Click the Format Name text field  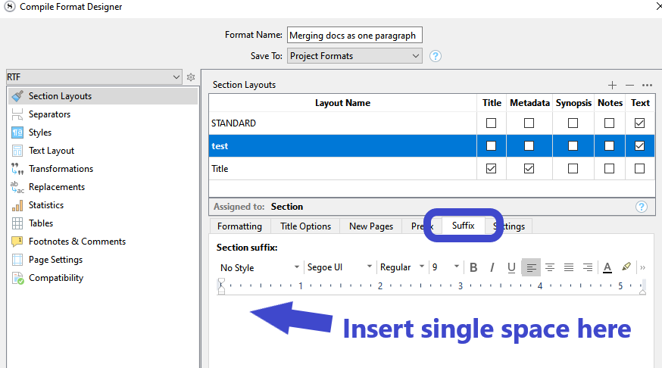(354, 36)
